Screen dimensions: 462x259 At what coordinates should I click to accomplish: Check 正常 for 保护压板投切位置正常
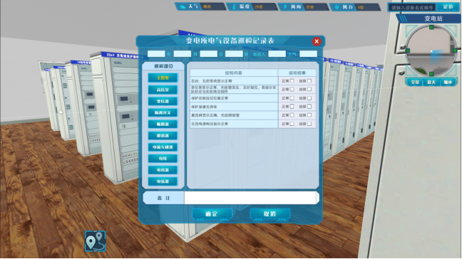[292, 98]
